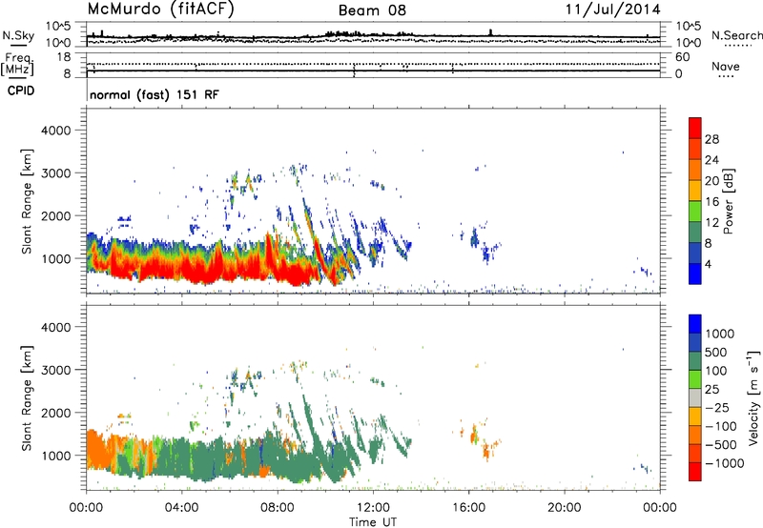Click the "2000" tick of the velocity panel
This screenshot has width=763, height=528.
[55, 413]
